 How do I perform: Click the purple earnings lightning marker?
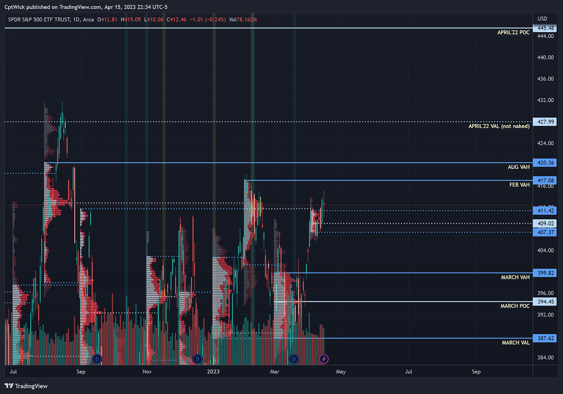pyautogui.click(x=324, y=359)
